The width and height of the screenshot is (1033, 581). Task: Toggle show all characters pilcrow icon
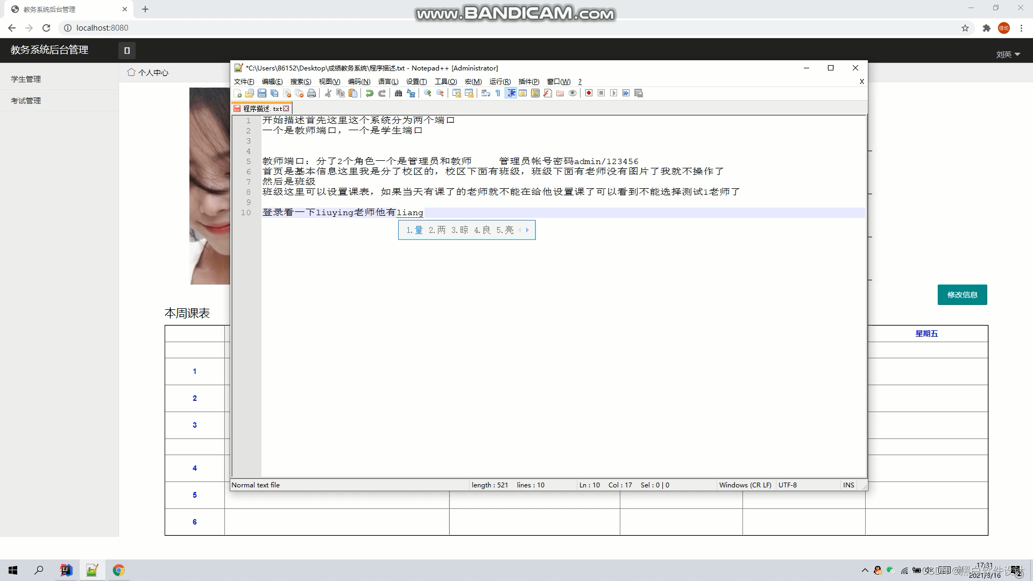pos(498,93)
